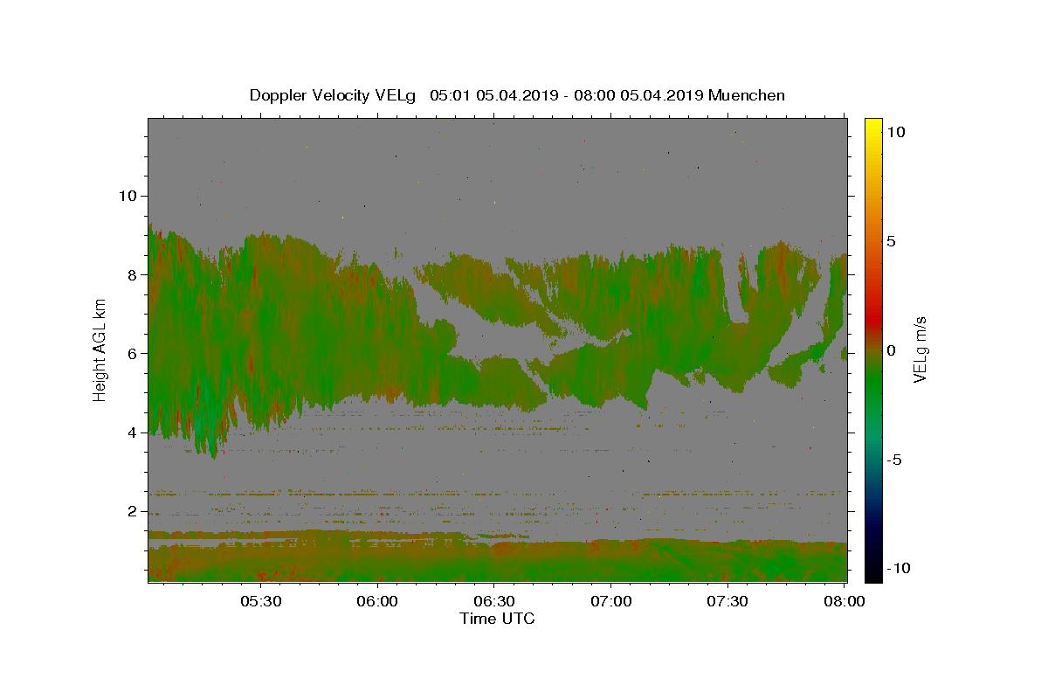Click the colorbar value 5 label
The height and width of the screenshot is (699, 1048).
pos(891,241)
